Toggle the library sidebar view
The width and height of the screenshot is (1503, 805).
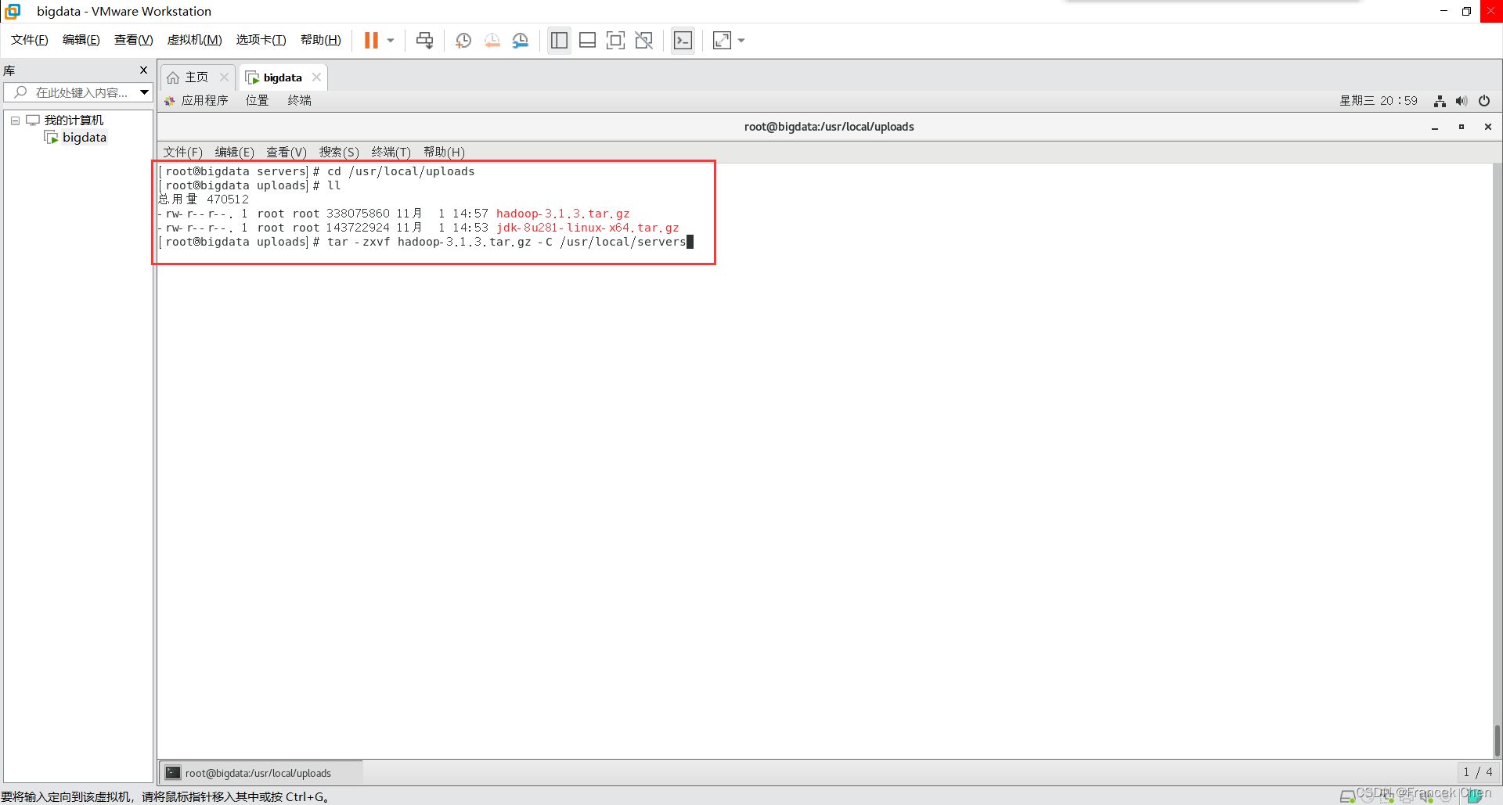[559, 41]
